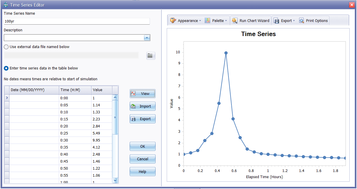Select 'Use external data file named below'
This screenshot has width=357, height=189.
6,47
